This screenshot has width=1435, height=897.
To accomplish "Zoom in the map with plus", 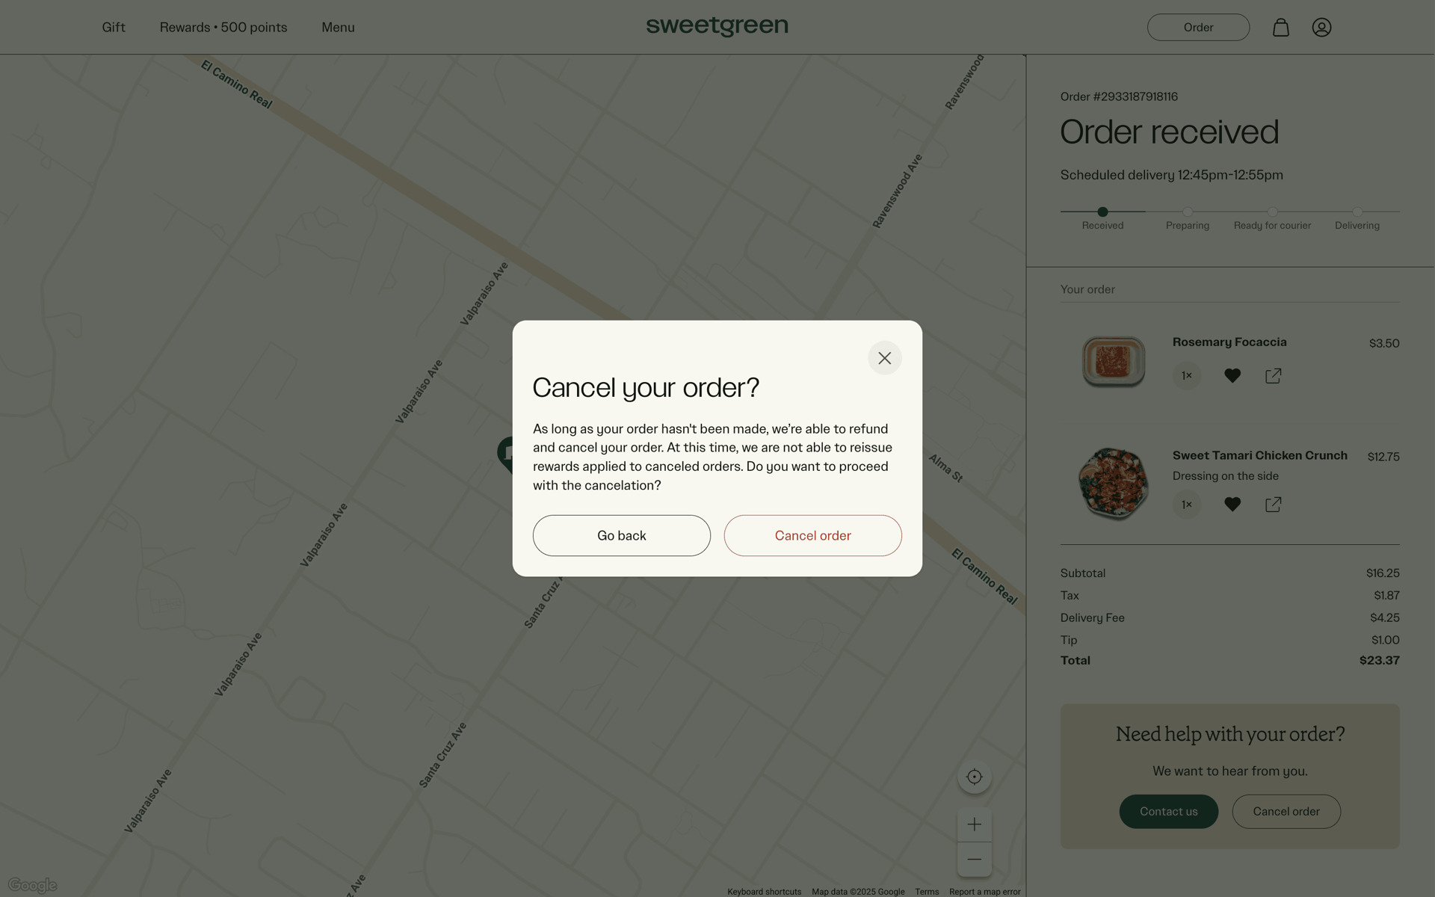I will click(x=974, y=824).
